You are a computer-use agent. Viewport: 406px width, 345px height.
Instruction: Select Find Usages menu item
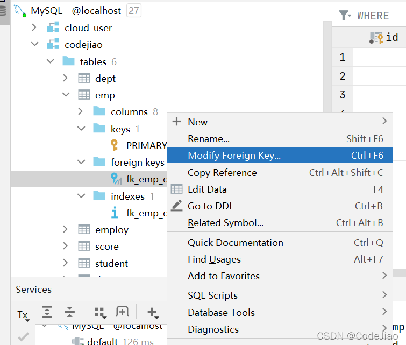pos(280,259)
